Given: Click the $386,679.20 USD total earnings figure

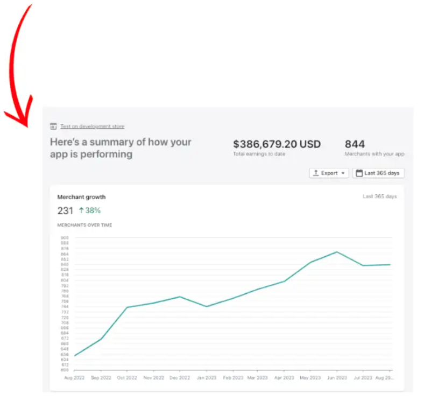Looking at the screenshot, I should pos(277,144).
